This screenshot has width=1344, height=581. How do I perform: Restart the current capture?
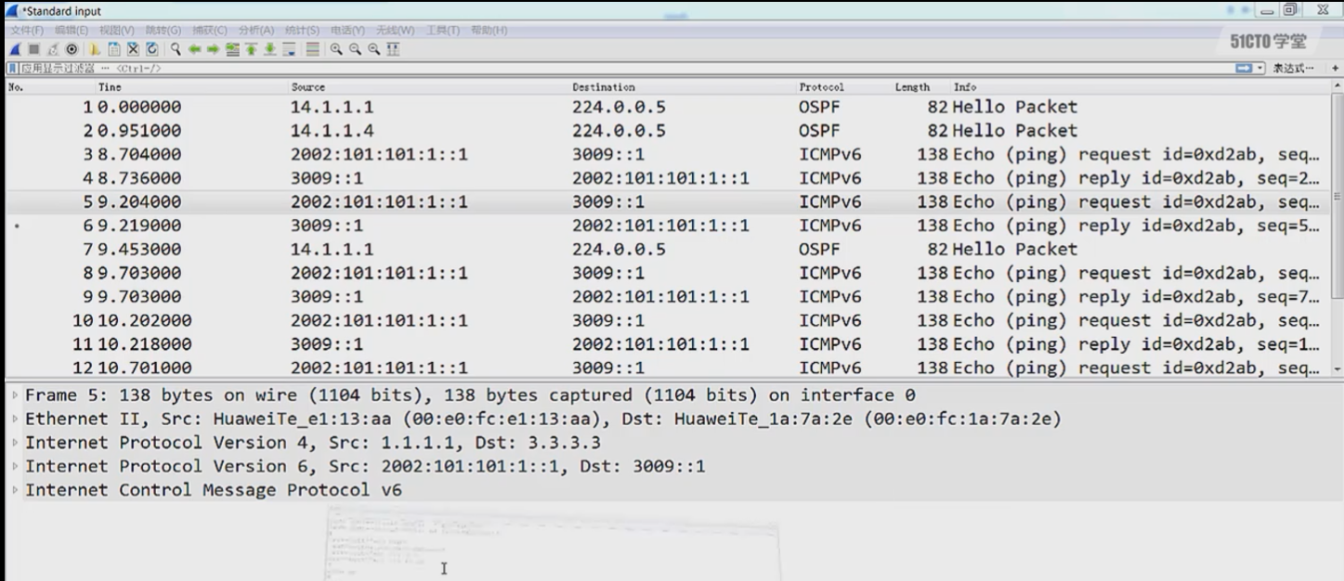(53, 49)
